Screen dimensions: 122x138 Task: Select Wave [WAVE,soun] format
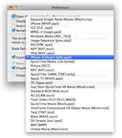(x=70, y=116)
